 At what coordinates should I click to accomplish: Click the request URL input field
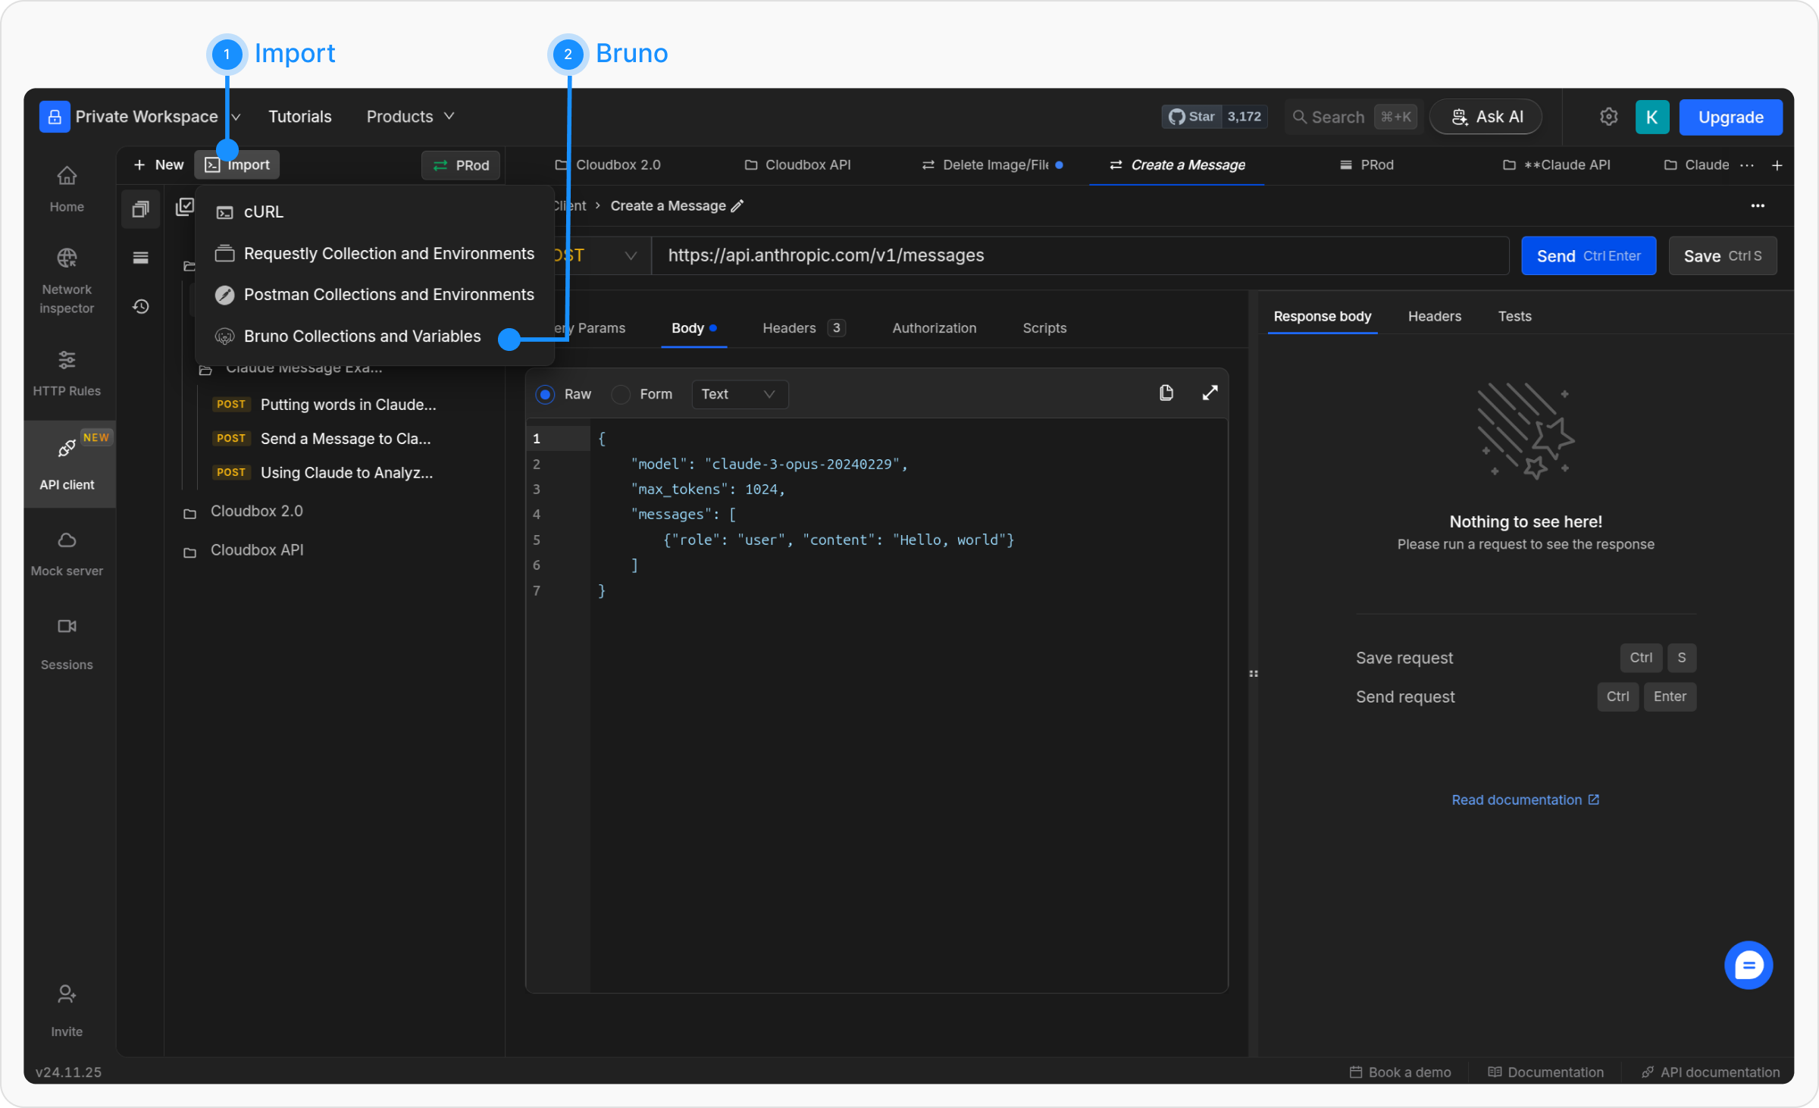coord(1080,256)
